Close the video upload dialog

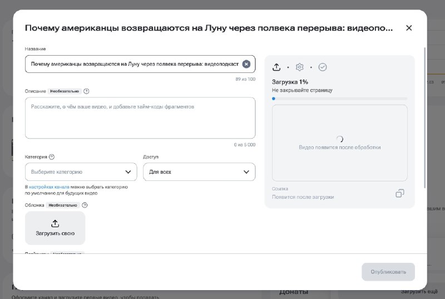409,28
